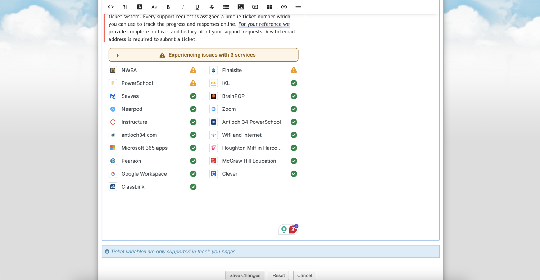This screenshot has height=280, width=540.
Task: Save Changes to the page
Action: pos(245,275)
